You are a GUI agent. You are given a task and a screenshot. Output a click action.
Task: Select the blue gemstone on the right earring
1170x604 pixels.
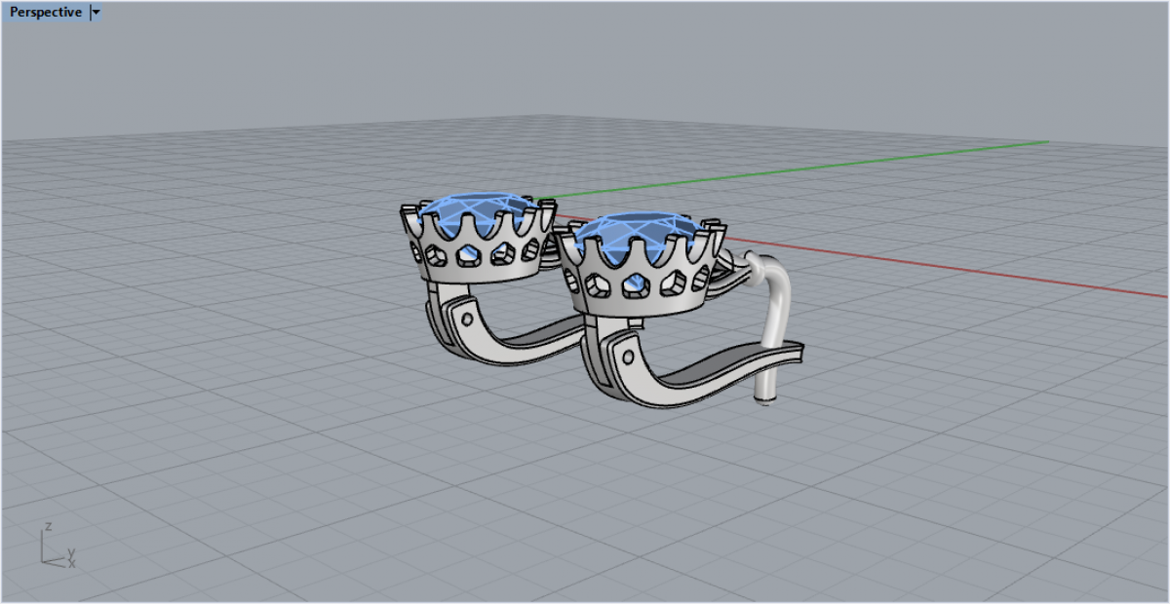tap(637, 232)
